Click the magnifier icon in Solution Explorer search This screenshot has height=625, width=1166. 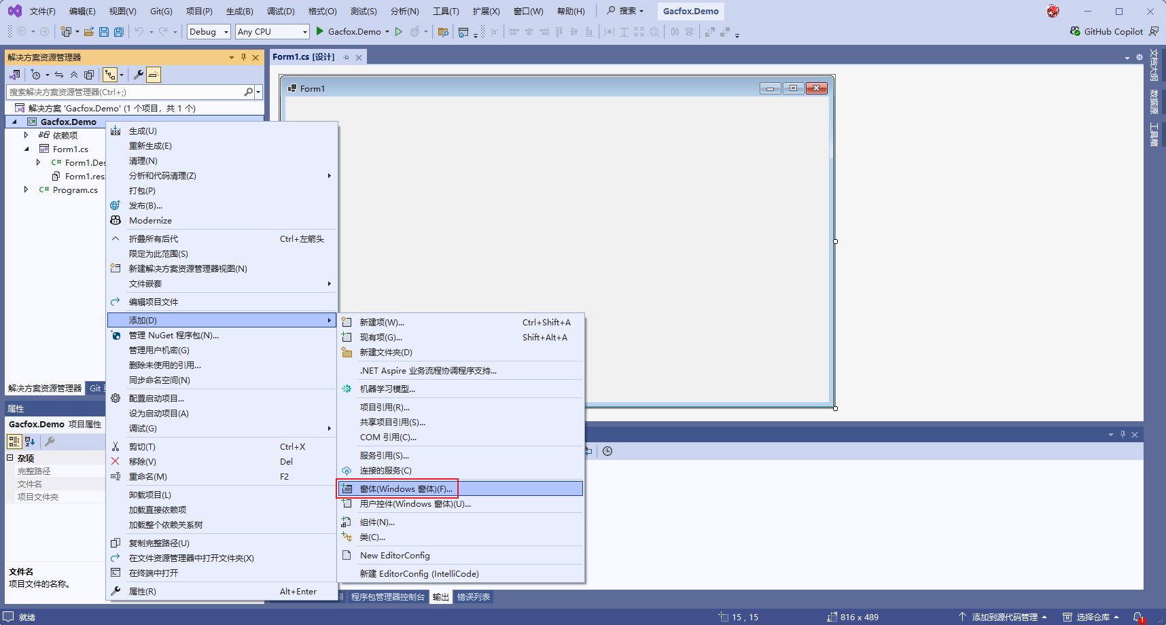(249, 92)
